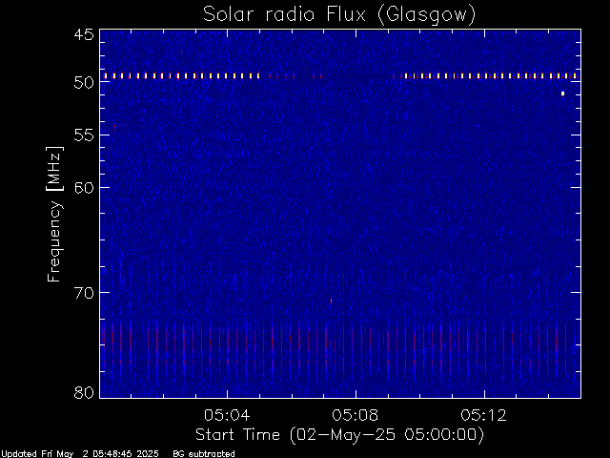Click the 05:08 time tick label
This screenshot has height=458, width=610.
(356, 415)
